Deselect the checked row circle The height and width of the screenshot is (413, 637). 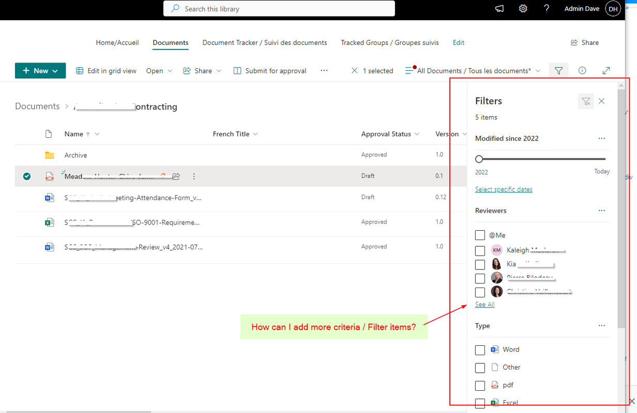(27, 176)
